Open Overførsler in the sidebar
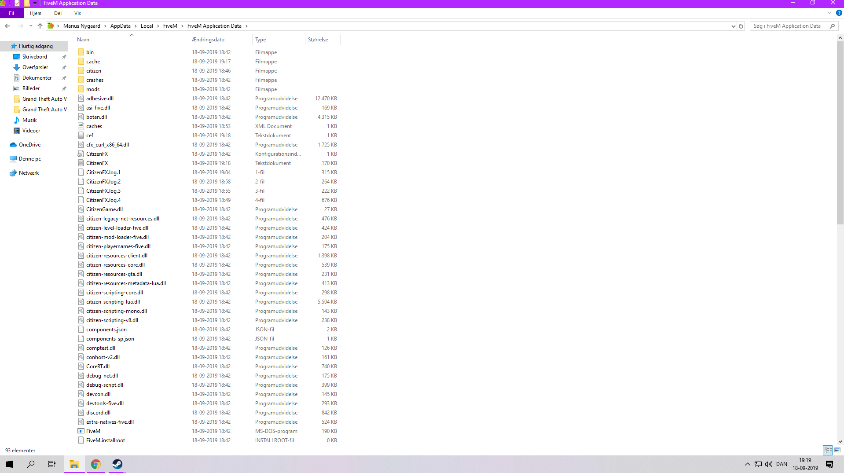This screenshot has width=844, height=473. [x=35, y=67]
